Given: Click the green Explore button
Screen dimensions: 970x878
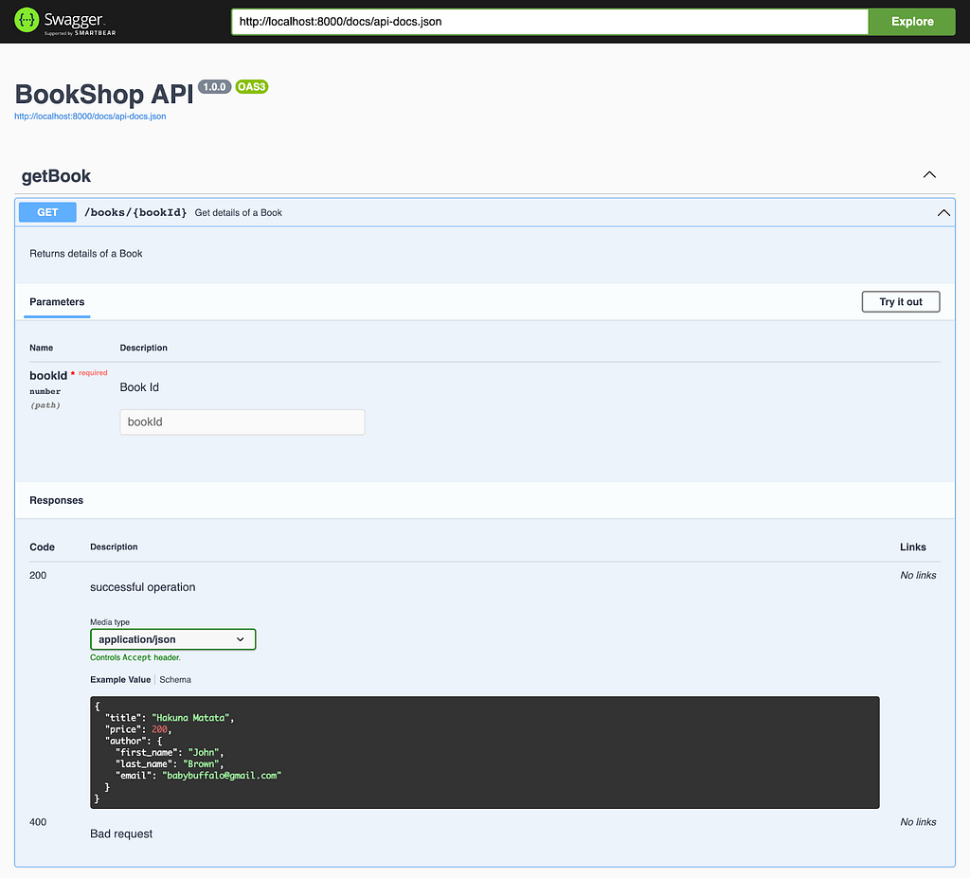Looking at the screenshot, I should click(x=912, y=22).
